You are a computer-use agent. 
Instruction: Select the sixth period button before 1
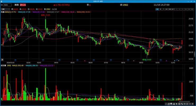[173, 9]
